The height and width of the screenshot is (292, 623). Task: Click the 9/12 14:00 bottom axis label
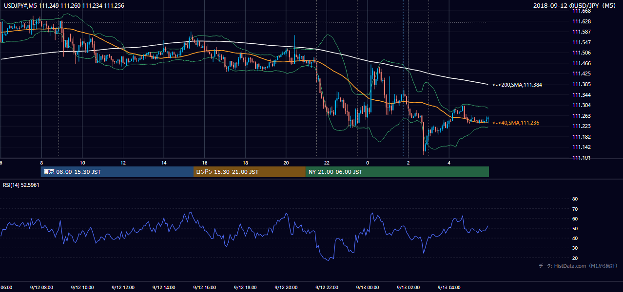coord(163,287)
